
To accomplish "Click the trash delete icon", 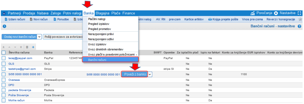I will (x=27, y=47).
